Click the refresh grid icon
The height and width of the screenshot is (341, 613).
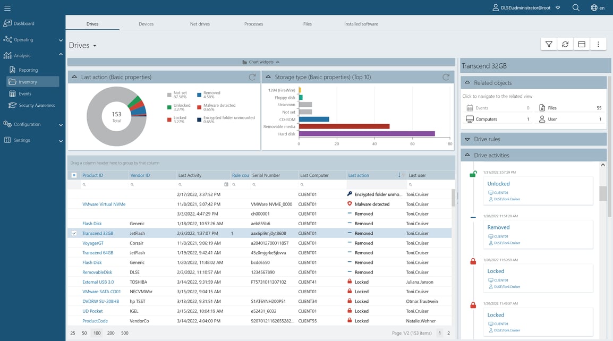[565, 44]
